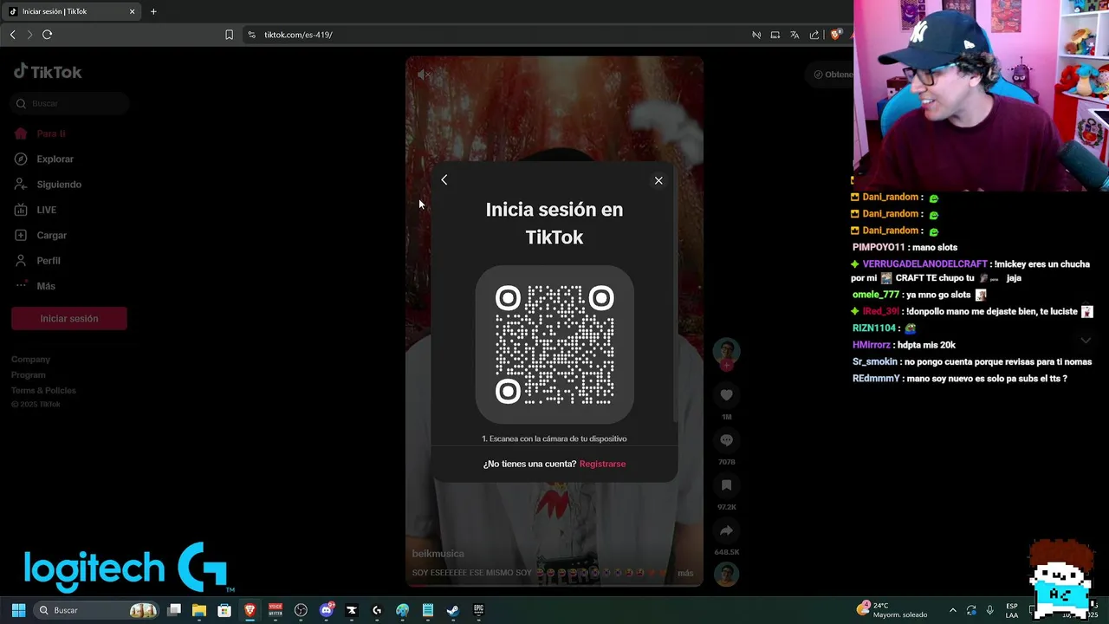The width and height of the screenshot is (1109, 624).
Task: Bookmark page via address bar icon
Action: tap(229, 35)
